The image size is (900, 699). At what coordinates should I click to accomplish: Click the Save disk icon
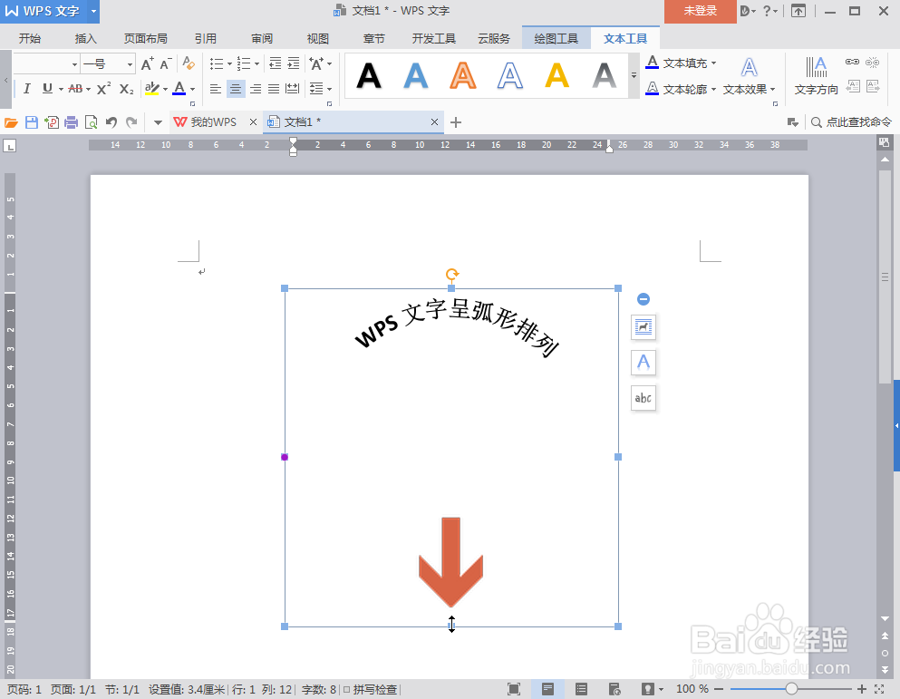point(32,122)
